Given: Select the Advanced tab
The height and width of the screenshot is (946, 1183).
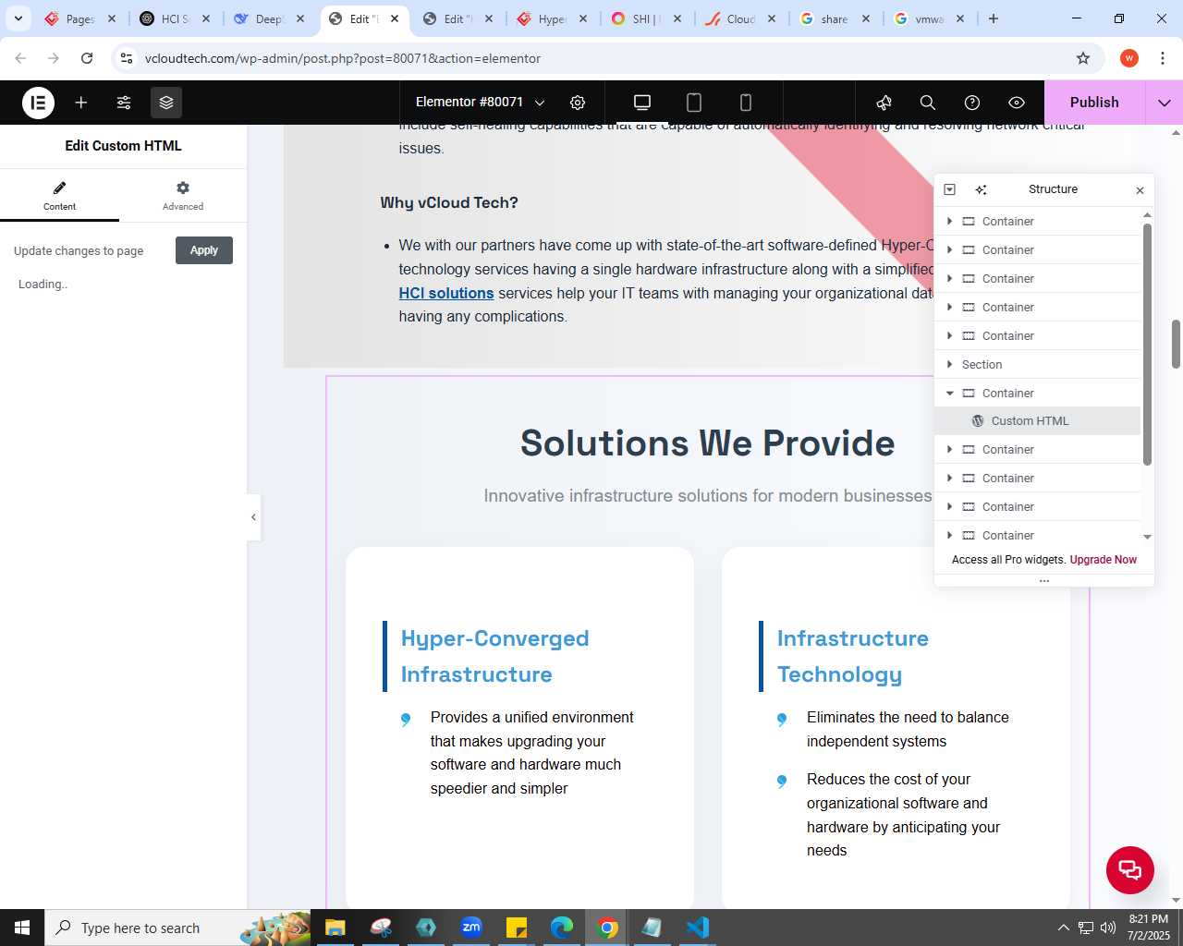Looking at the screenshot, I should (x=183, y=196).
